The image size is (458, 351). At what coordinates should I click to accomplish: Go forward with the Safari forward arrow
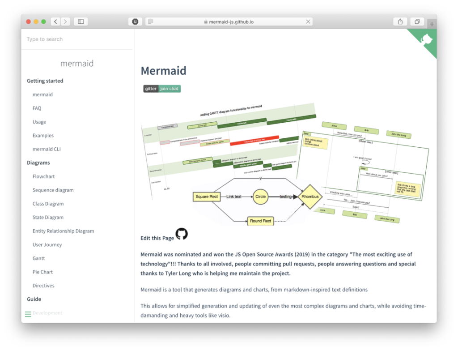click(65, 21)
